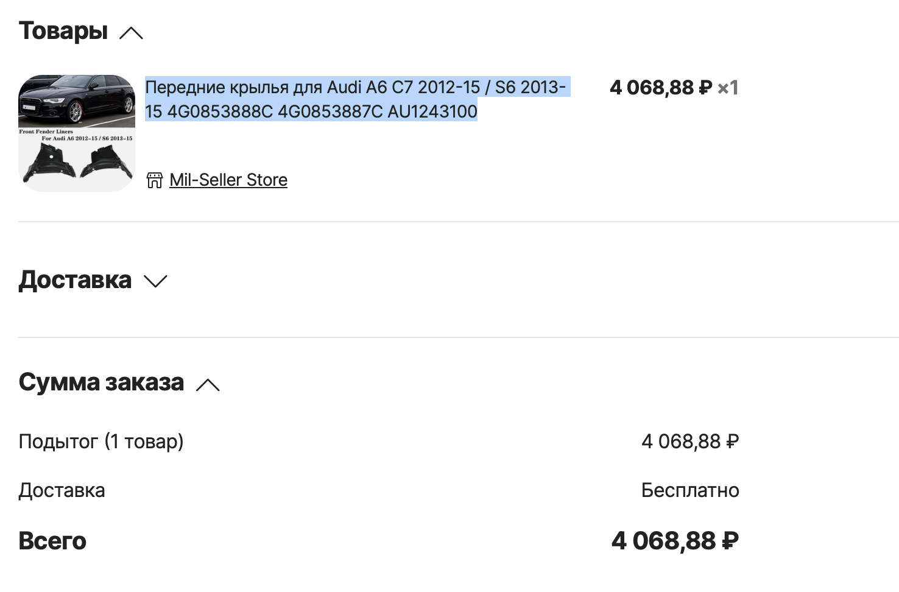Click the Доставка row label in summary

coord(62,490)
